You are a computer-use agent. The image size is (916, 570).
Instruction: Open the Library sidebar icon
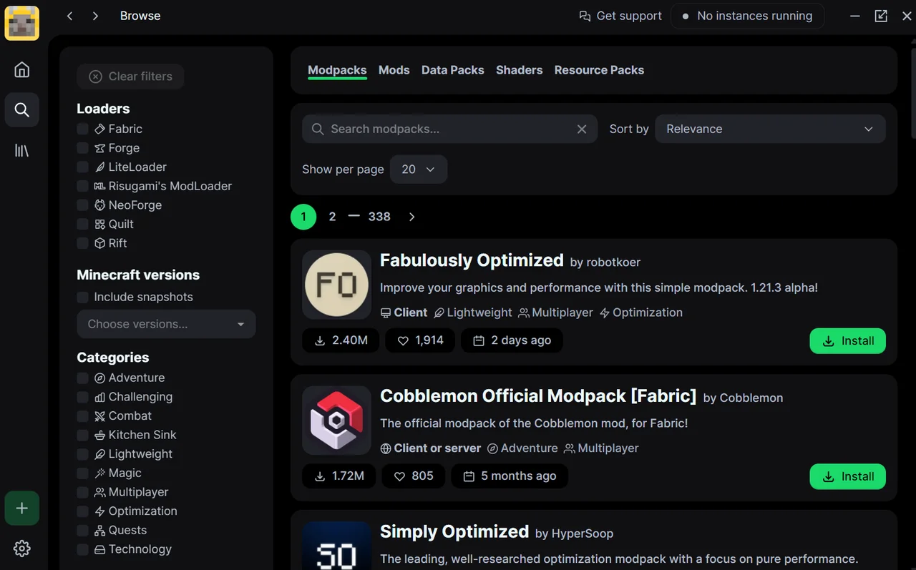[22, 150]
